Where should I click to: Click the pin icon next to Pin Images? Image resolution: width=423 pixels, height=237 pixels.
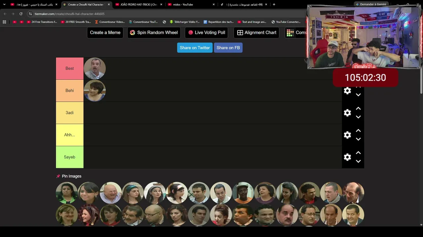pos(58,176)
